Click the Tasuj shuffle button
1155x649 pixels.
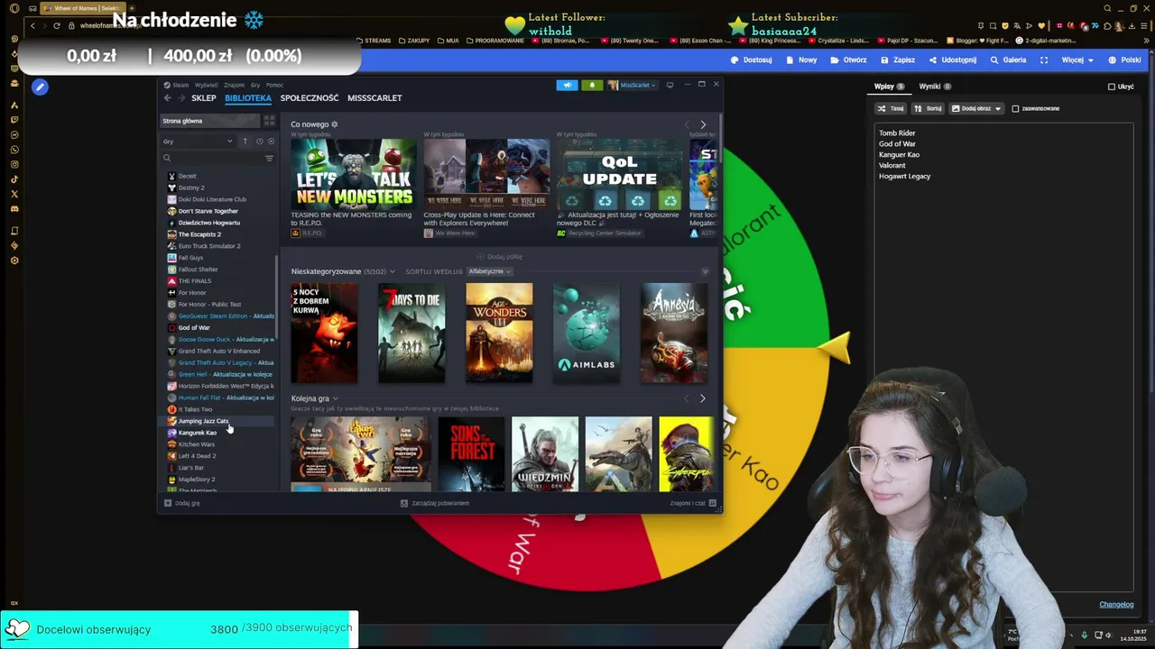click(x=891, y=108)
